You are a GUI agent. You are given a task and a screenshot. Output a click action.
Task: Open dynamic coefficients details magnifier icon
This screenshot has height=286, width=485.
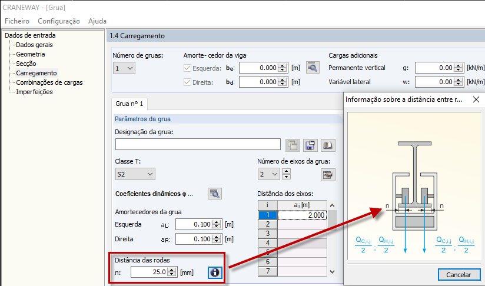pyautogui.click(x=215, y=194)
